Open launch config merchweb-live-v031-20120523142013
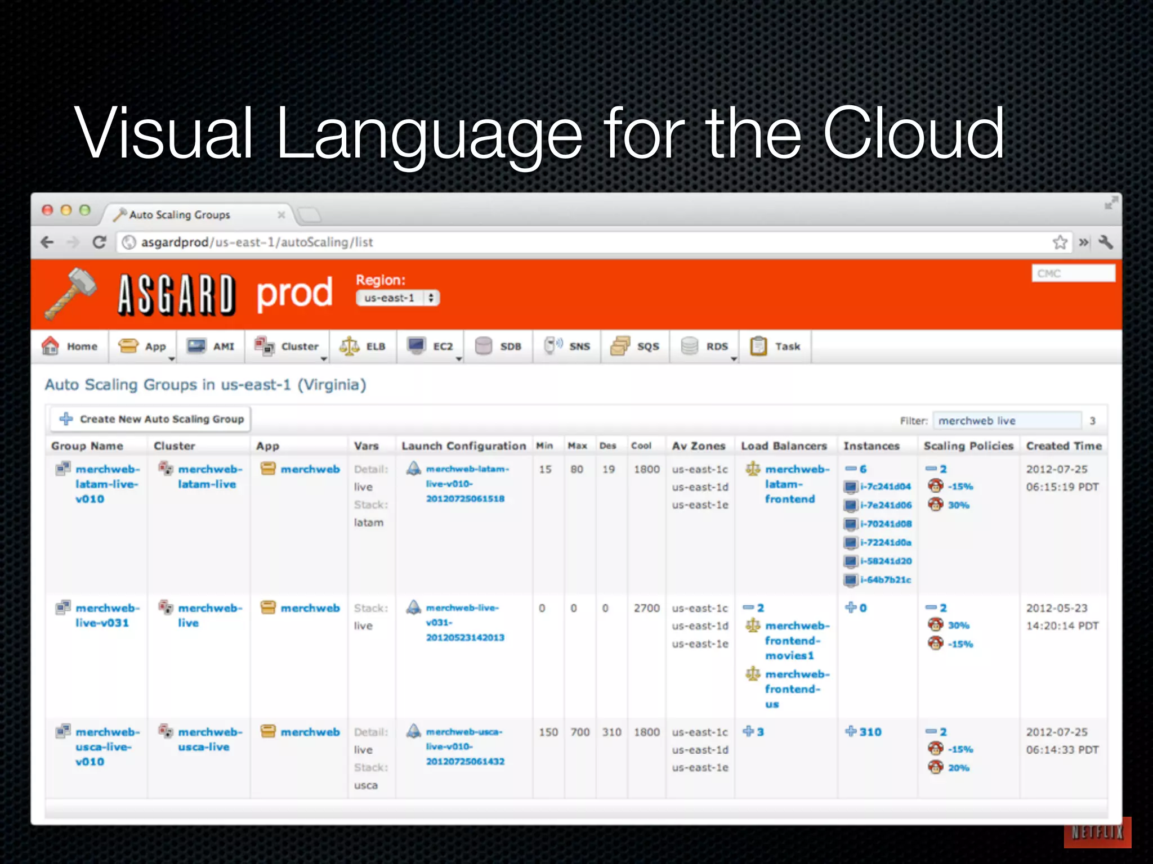This screenshot has height=864, width=1153. click(465, 623)
